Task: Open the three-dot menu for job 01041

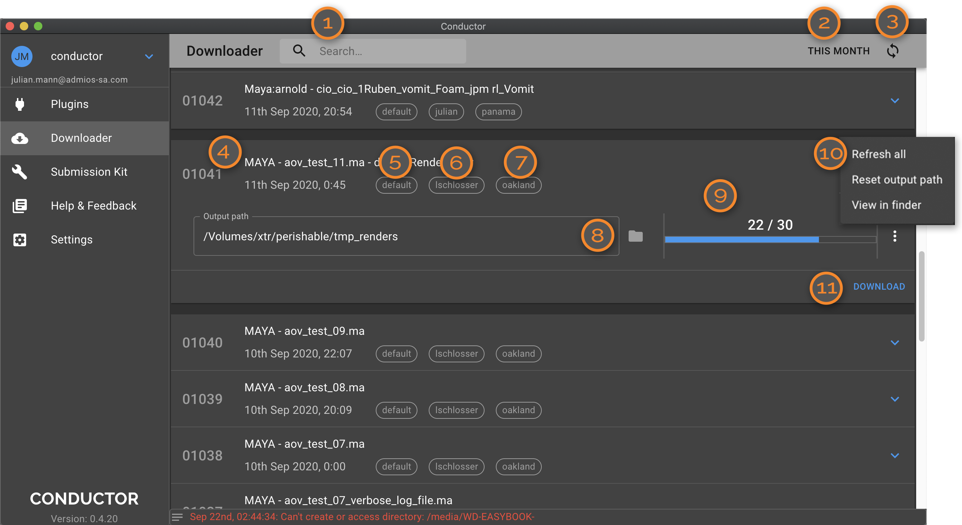Action: click(x=895, y=236)
